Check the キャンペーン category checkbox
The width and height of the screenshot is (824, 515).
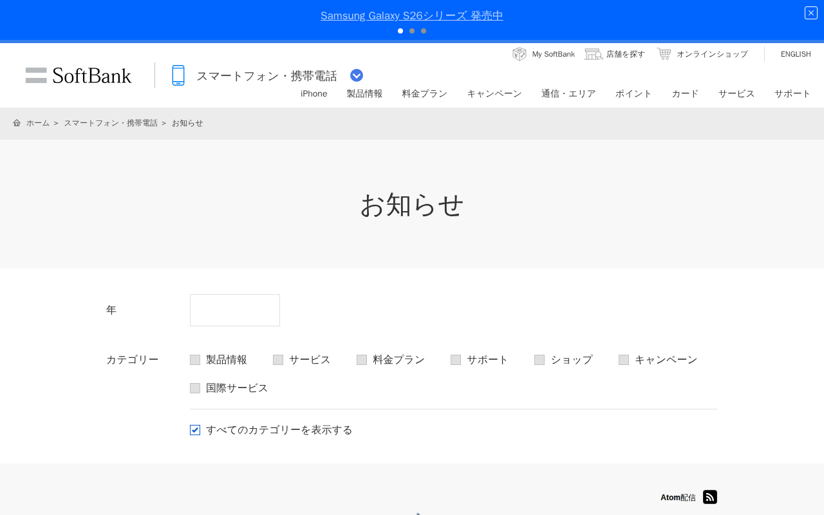pos(624,360)
